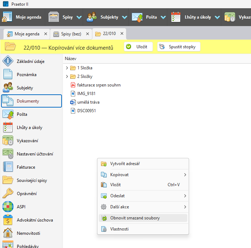Open Související spisy in sidebar
This screenshot has height=248, width=251.
point(32,180)
